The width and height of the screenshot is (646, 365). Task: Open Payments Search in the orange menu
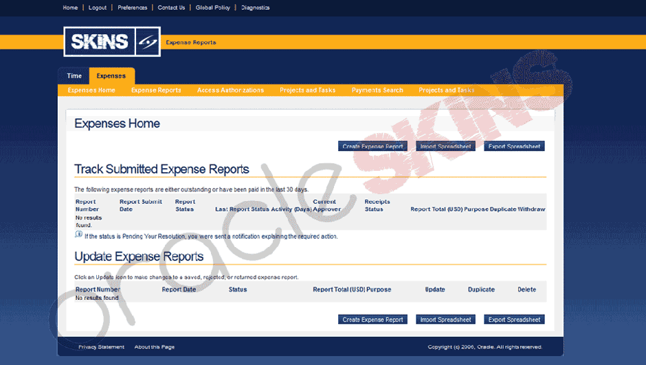[x=377, y=90]
